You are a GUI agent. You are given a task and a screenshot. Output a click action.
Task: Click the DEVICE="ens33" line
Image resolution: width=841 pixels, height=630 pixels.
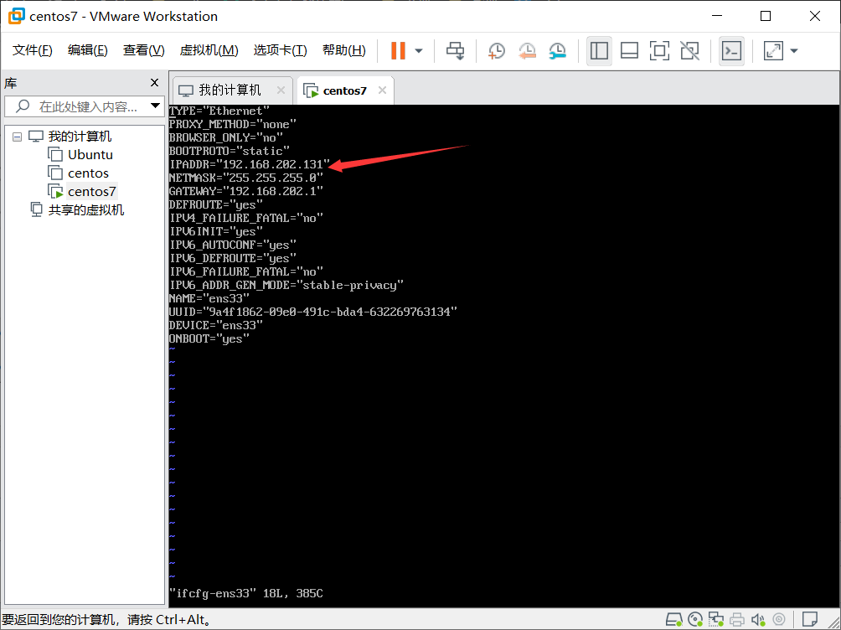coord(215,325)
